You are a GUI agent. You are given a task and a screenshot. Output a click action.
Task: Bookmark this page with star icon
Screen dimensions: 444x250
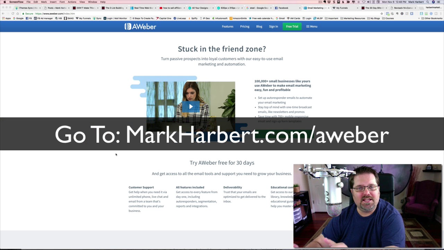click(x=382, y=14)
